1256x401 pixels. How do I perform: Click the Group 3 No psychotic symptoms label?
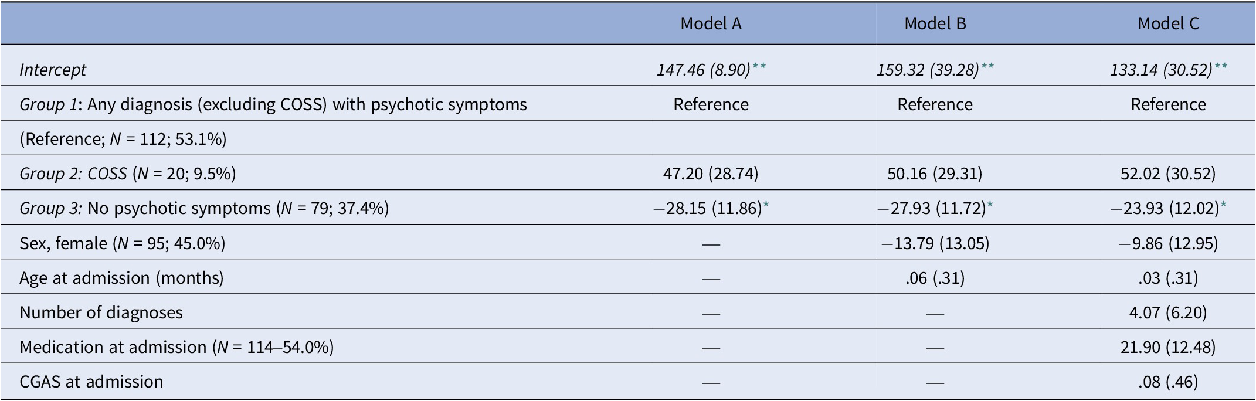tap(203, 208)
